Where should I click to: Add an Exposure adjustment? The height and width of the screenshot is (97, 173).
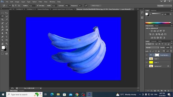tap(161, 31)
